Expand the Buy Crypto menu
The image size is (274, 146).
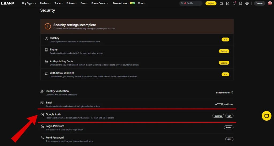coord(29,3)
